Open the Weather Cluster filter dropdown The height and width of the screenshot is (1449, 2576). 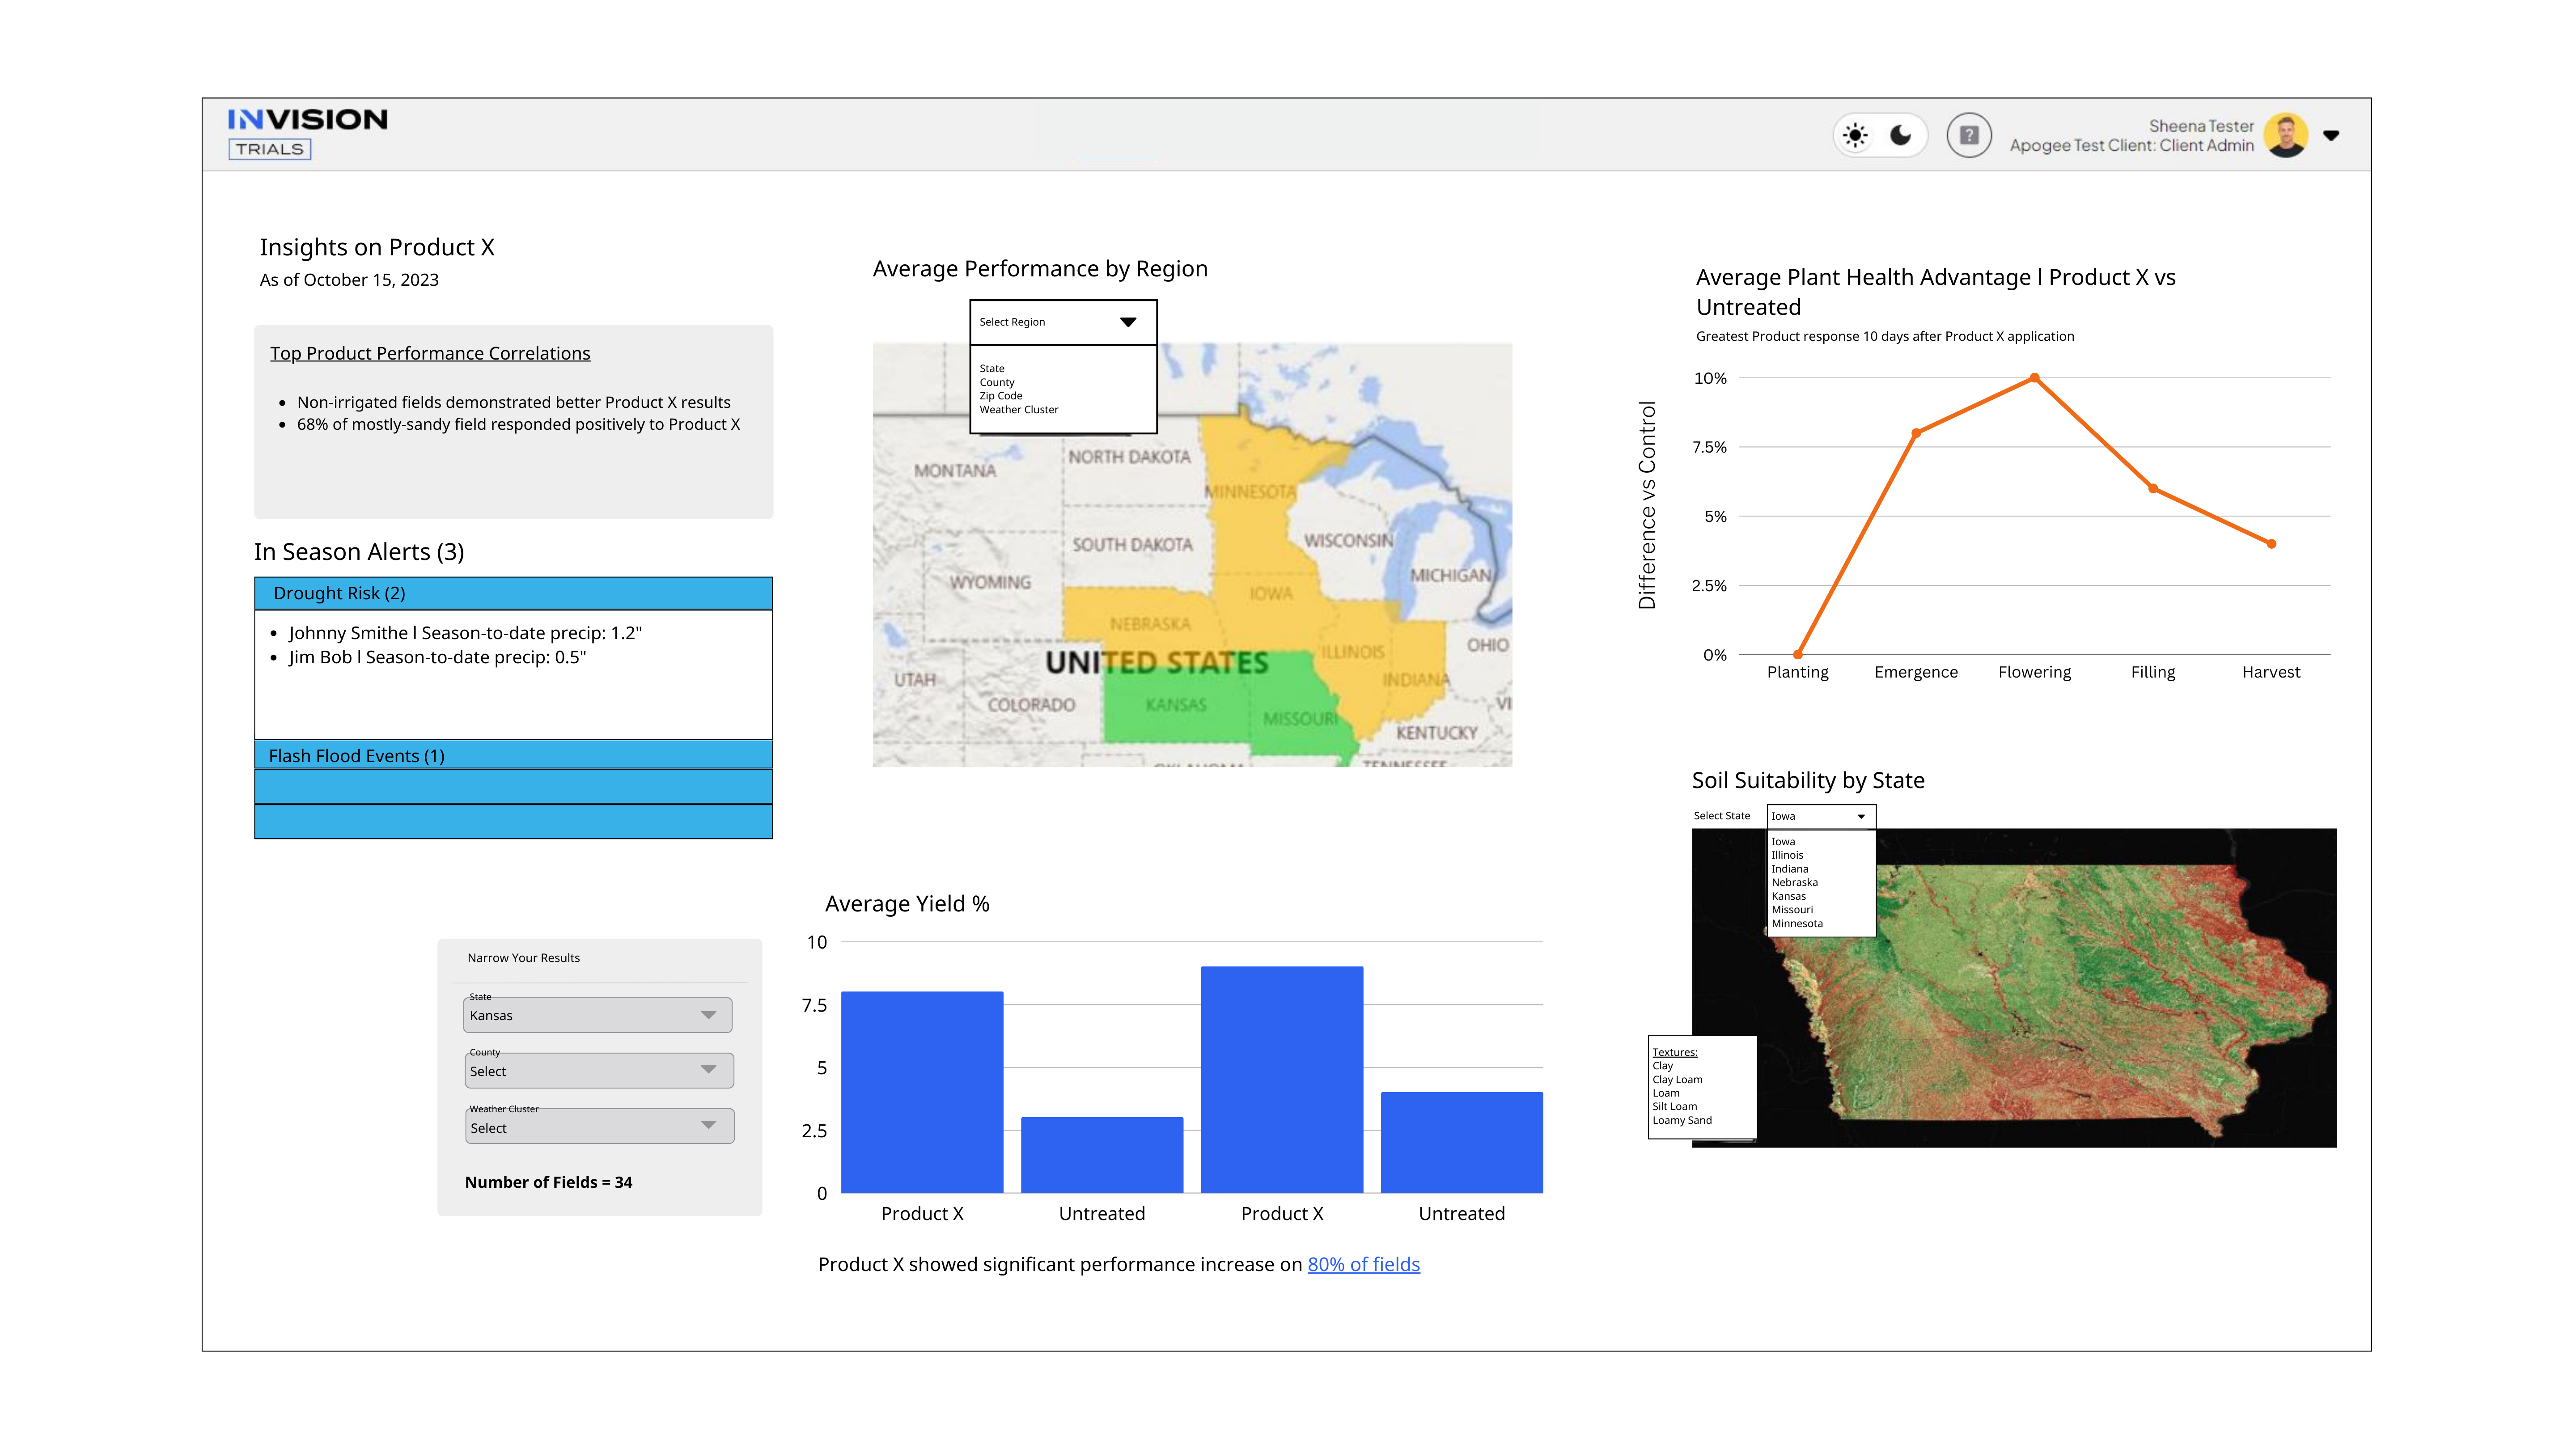598,1126
